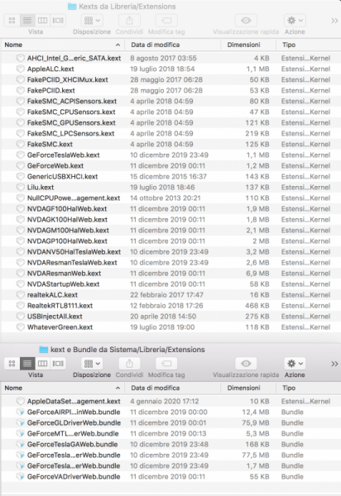Select NVDANV50HalTeslaWeb.kext file name
The image size is (341, 496).
[74, 252]
